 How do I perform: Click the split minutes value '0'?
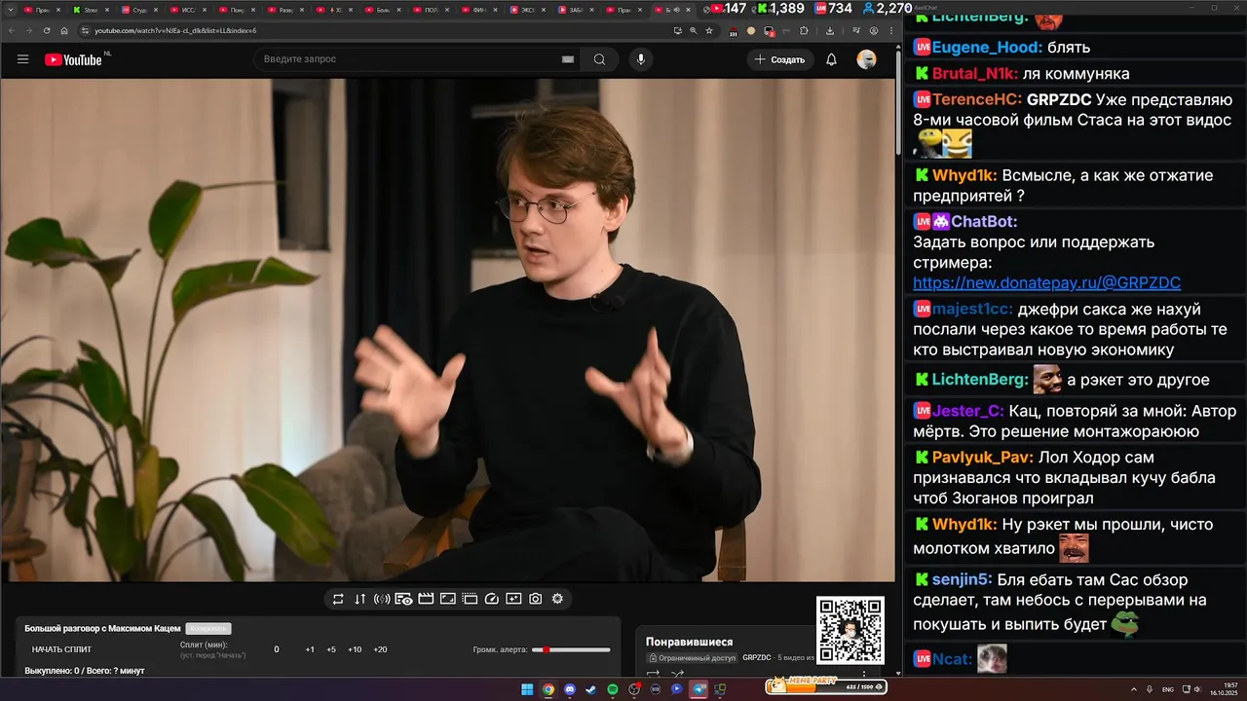click(x=277, y=649)
